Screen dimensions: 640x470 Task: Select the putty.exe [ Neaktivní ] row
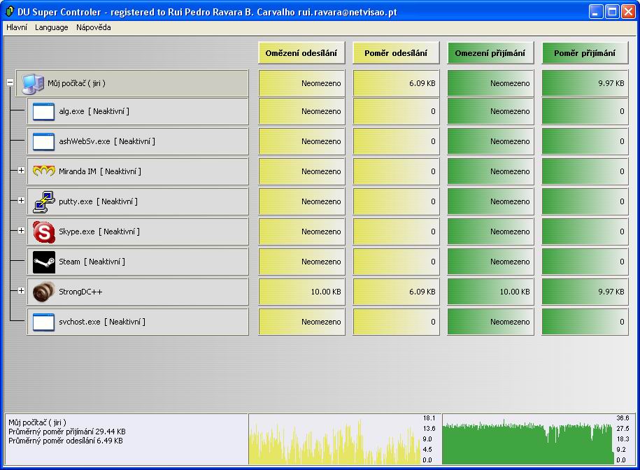point(138,201)
